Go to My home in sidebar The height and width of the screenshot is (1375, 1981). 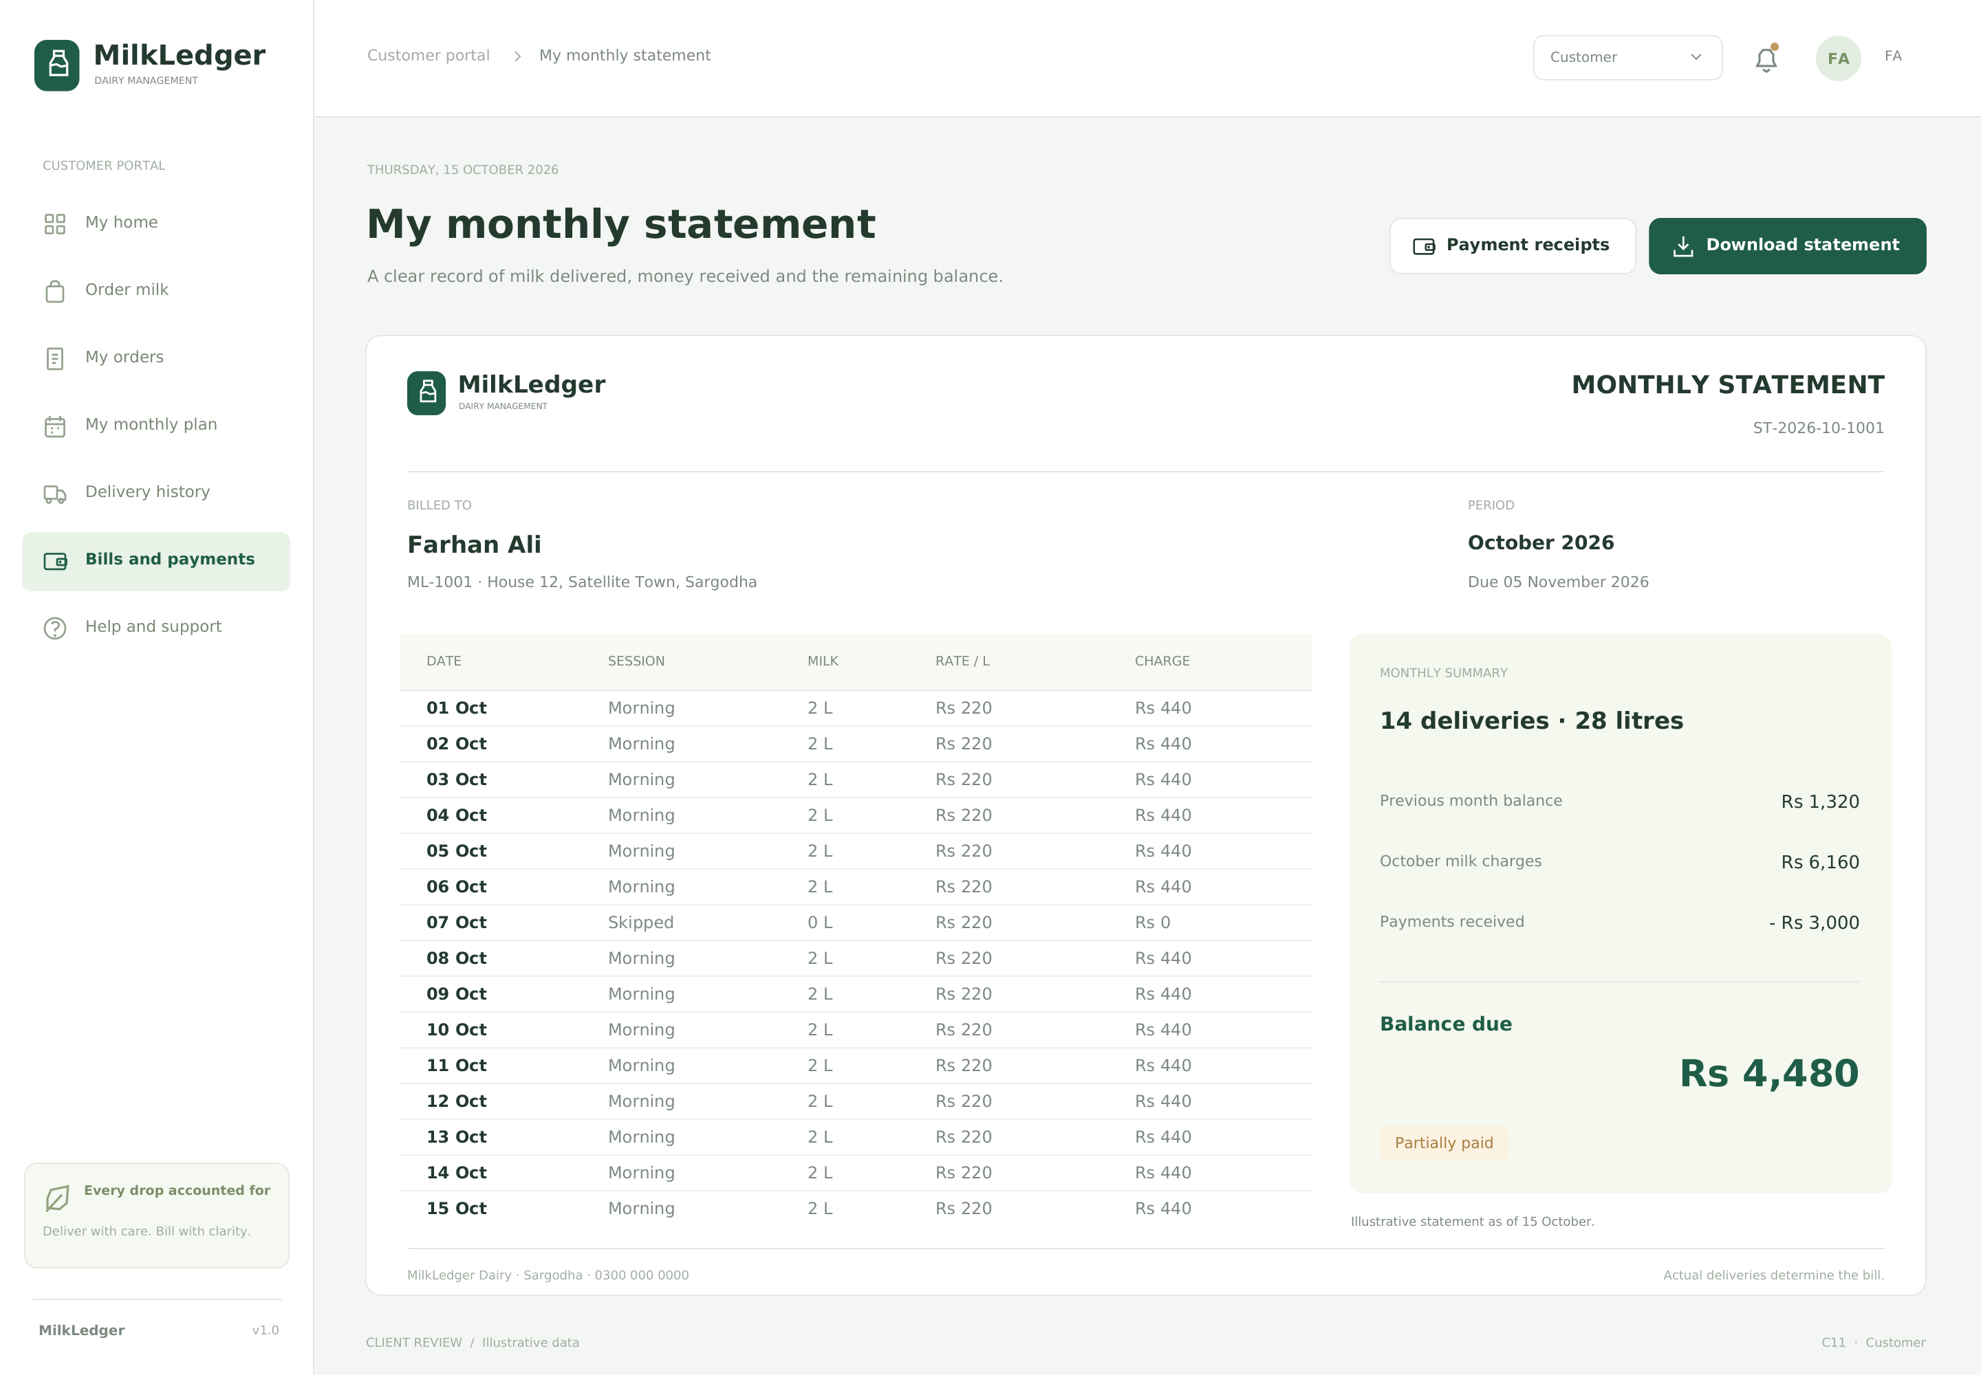pos(156,223)
